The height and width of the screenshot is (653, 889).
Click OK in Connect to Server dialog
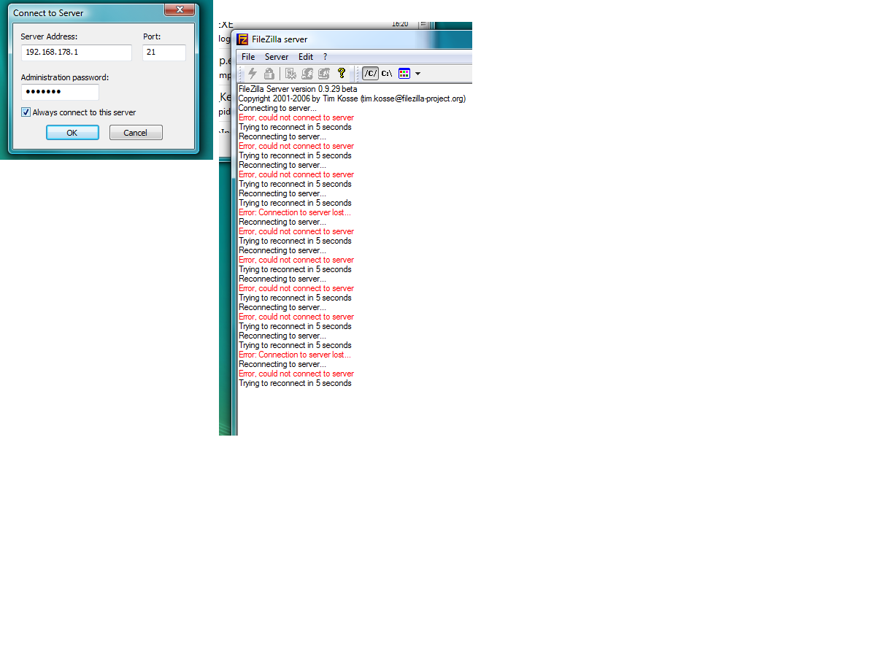(x=72, y=133)
